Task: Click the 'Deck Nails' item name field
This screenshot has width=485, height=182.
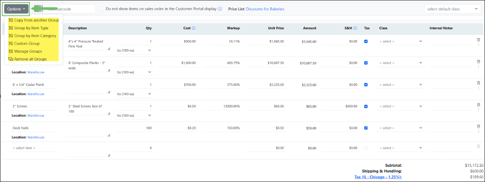Action: point(34,128)
